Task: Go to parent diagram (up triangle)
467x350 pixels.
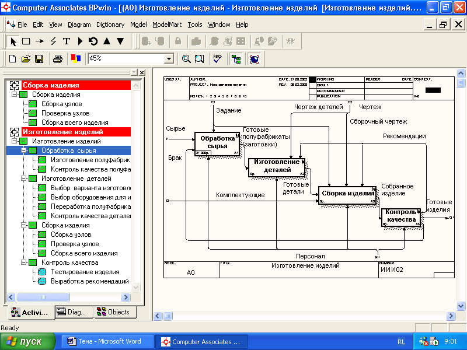Action: click(107, 41)
